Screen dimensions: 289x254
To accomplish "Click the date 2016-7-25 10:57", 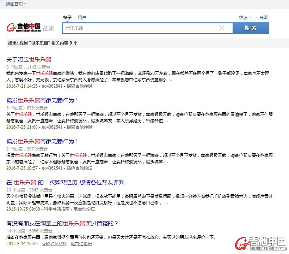I will 22,168.
